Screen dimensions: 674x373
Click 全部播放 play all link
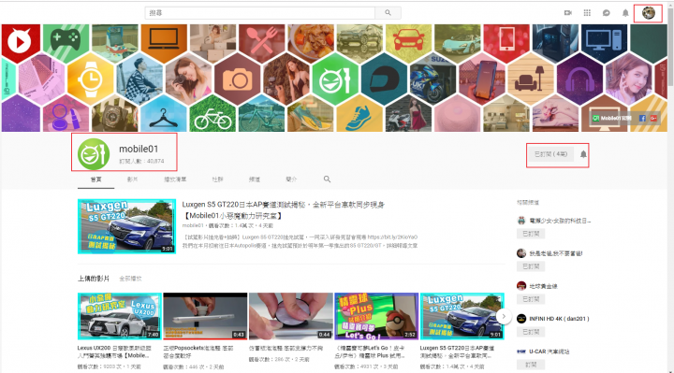[x=130, y=279]
